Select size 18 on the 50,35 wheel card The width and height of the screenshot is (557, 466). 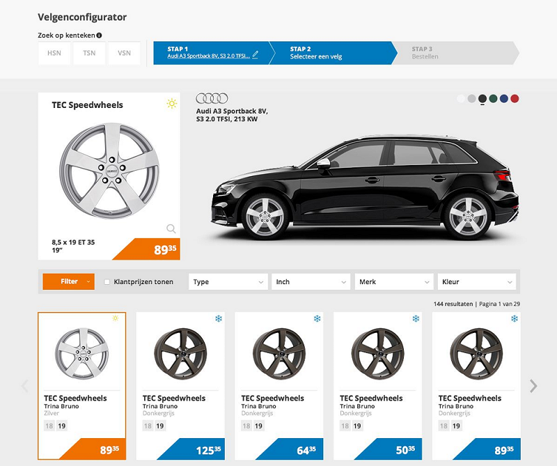[345, 426]
